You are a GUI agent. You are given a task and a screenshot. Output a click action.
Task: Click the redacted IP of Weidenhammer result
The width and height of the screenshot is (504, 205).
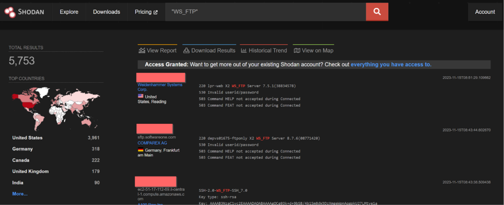(161, 77)
